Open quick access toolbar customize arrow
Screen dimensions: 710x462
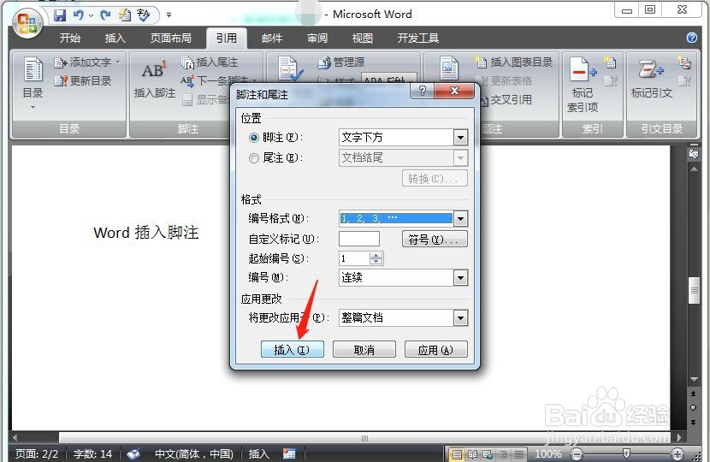tap(169, 15)
